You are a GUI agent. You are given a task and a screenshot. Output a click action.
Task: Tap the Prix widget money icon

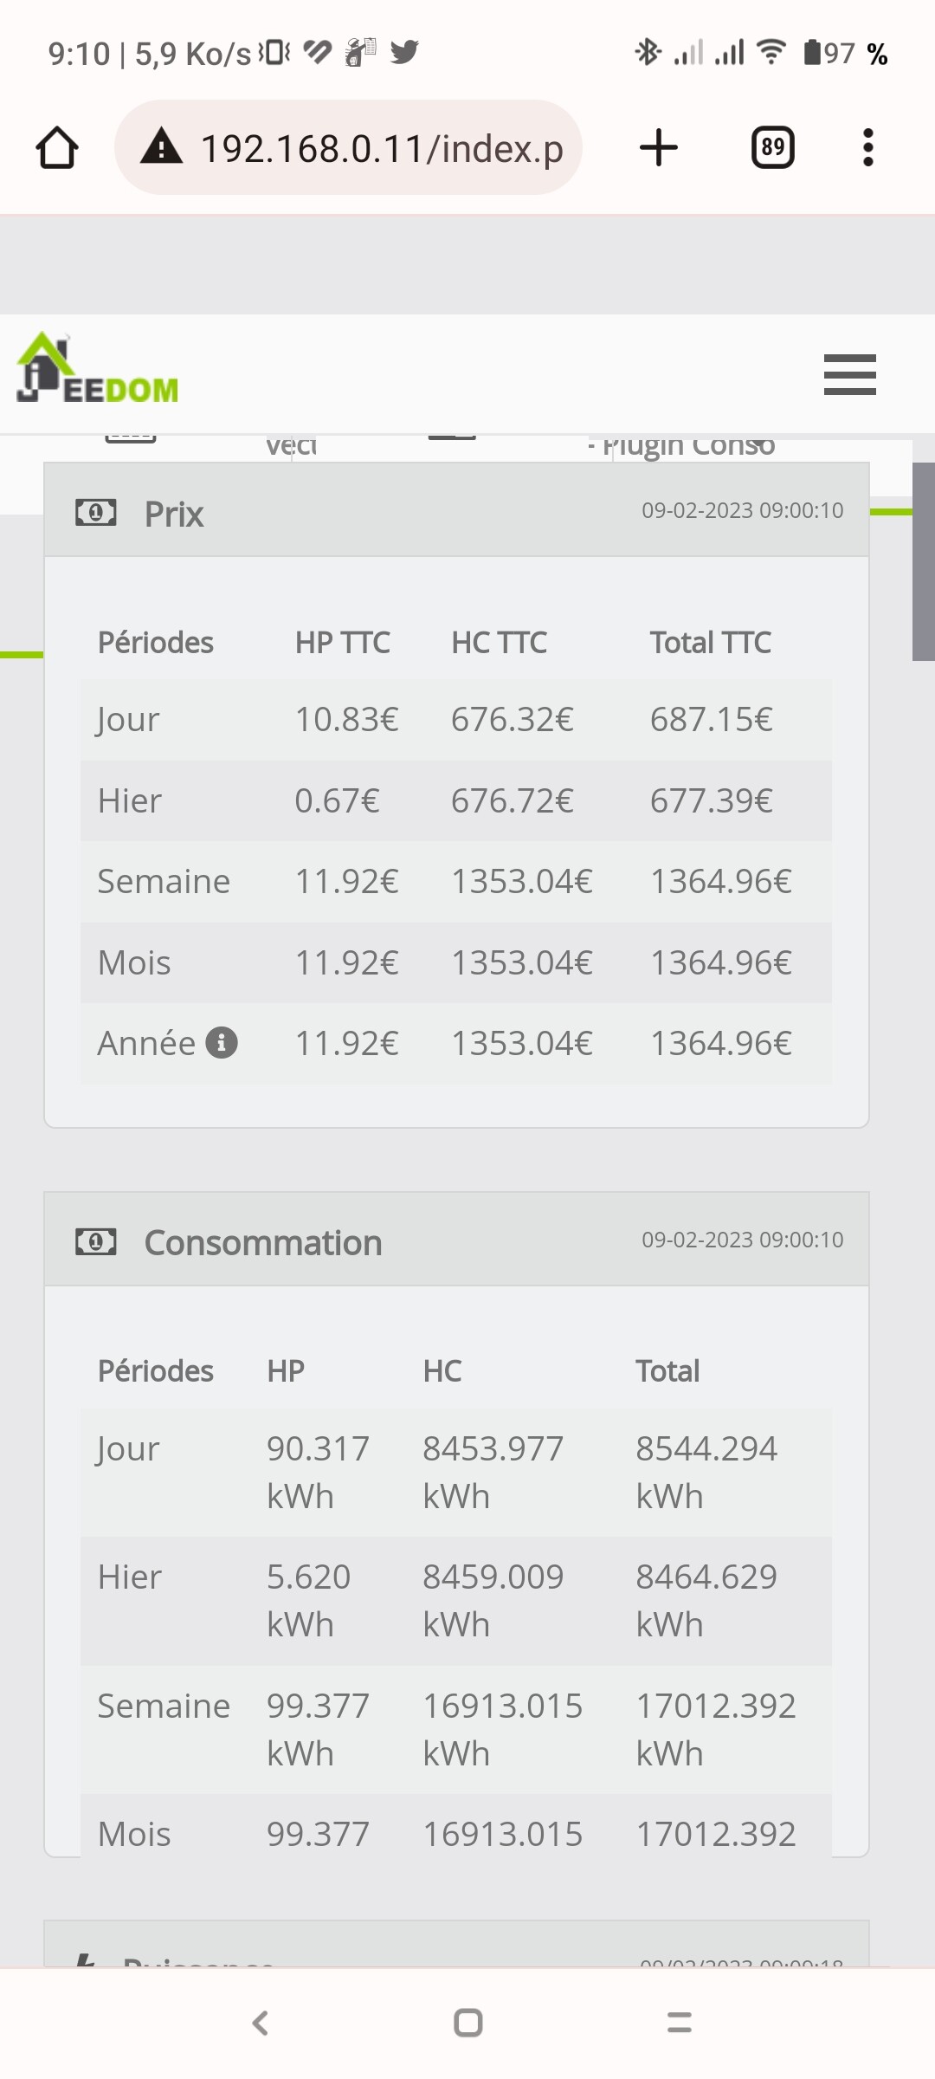tap(95, 513)
